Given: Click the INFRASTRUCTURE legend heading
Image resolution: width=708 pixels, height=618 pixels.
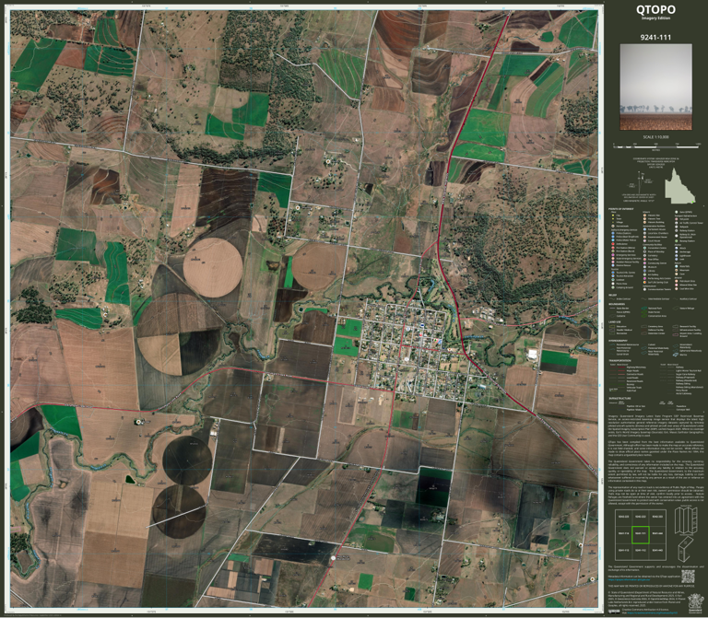Looking at the screenshot, I should click(x=619, y=398).
